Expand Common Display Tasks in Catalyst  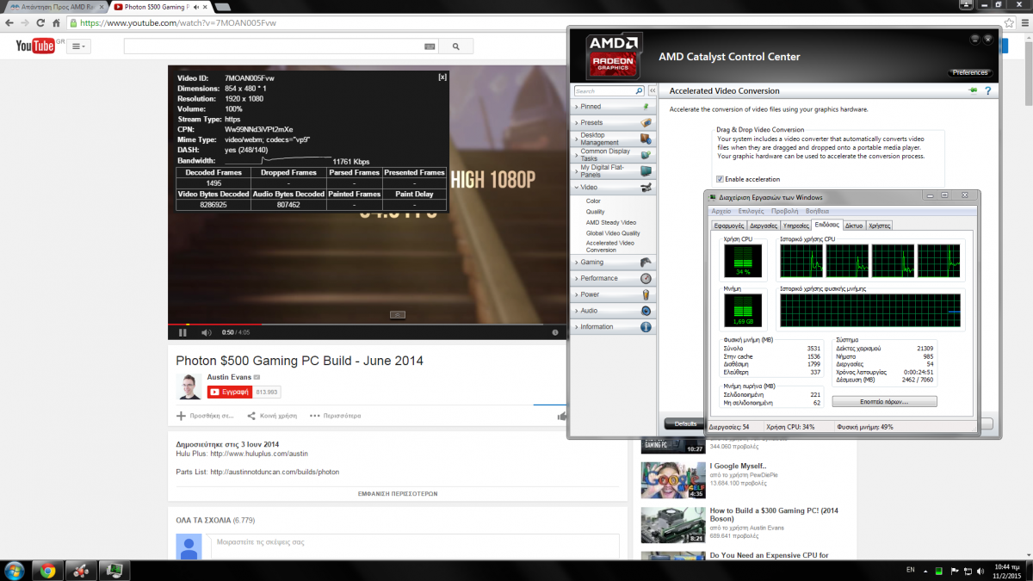click(x=612, y=155)
